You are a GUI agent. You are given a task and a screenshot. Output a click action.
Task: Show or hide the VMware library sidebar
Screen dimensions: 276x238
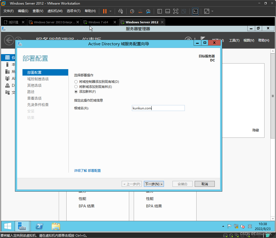[x=160, y=11]
